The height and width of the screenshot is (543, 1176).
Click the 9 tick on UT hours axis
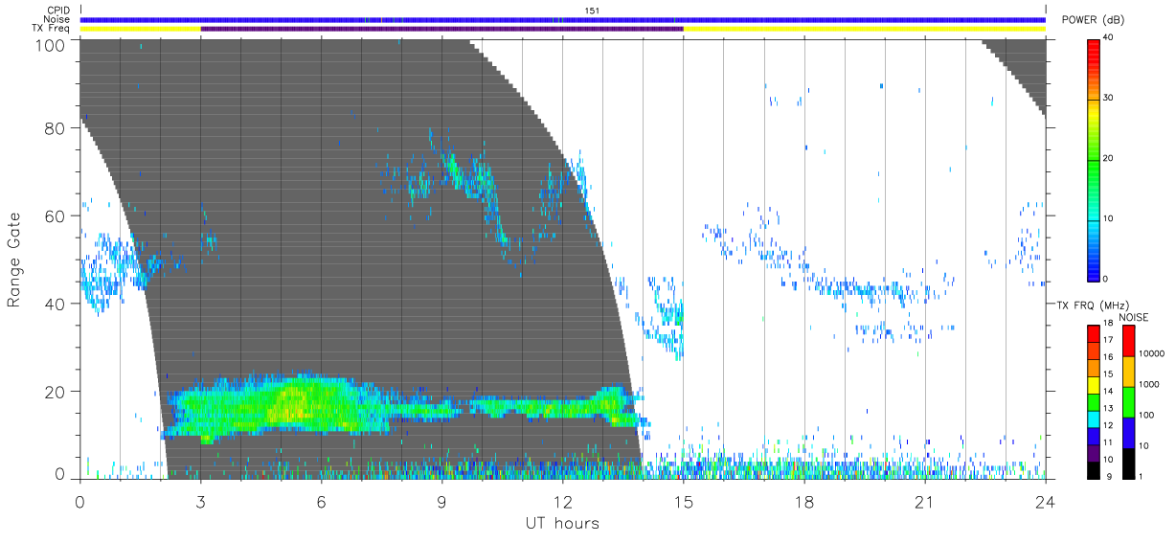(441, 501)
